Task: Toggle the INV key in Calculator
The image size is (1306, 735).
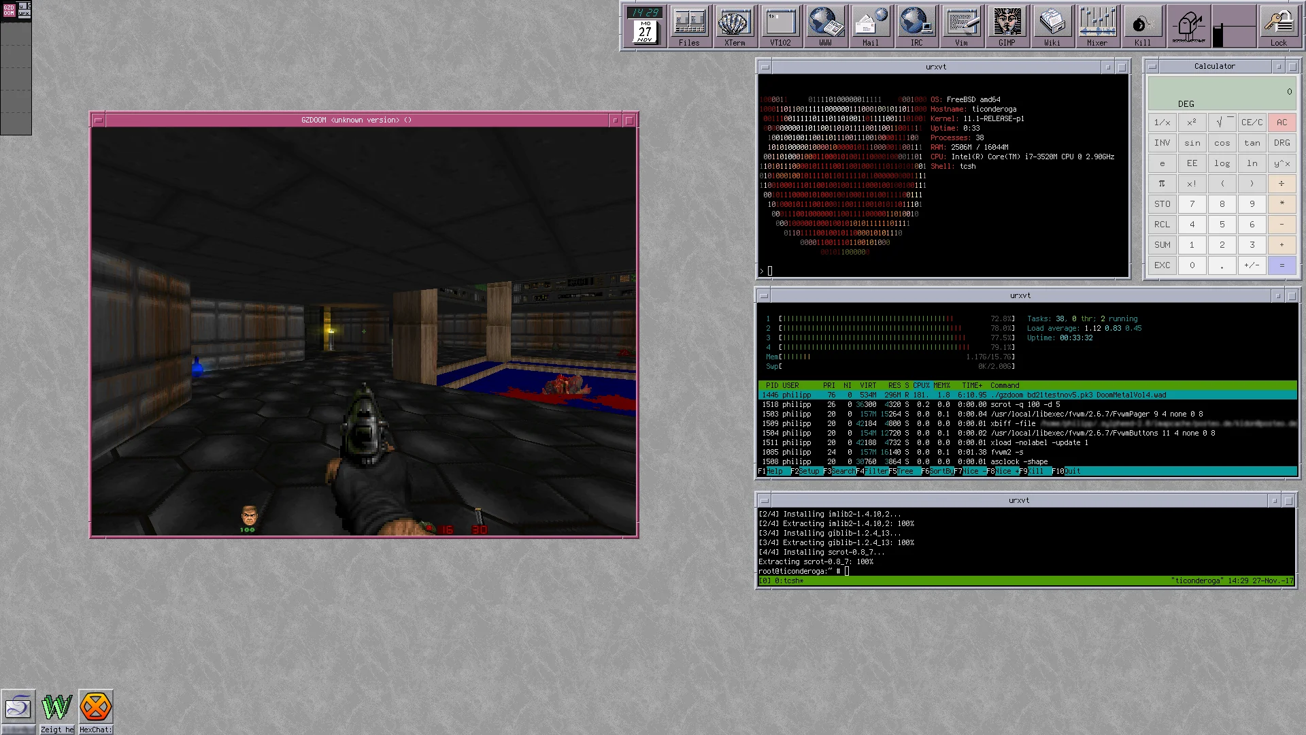Action: point(1162,143)
